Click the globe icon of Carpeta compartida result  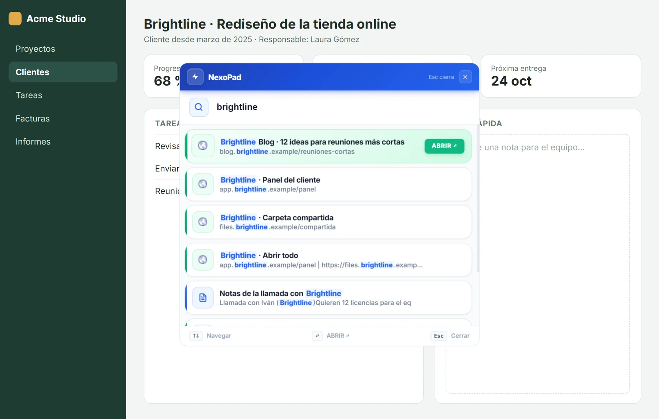point(203,222)
